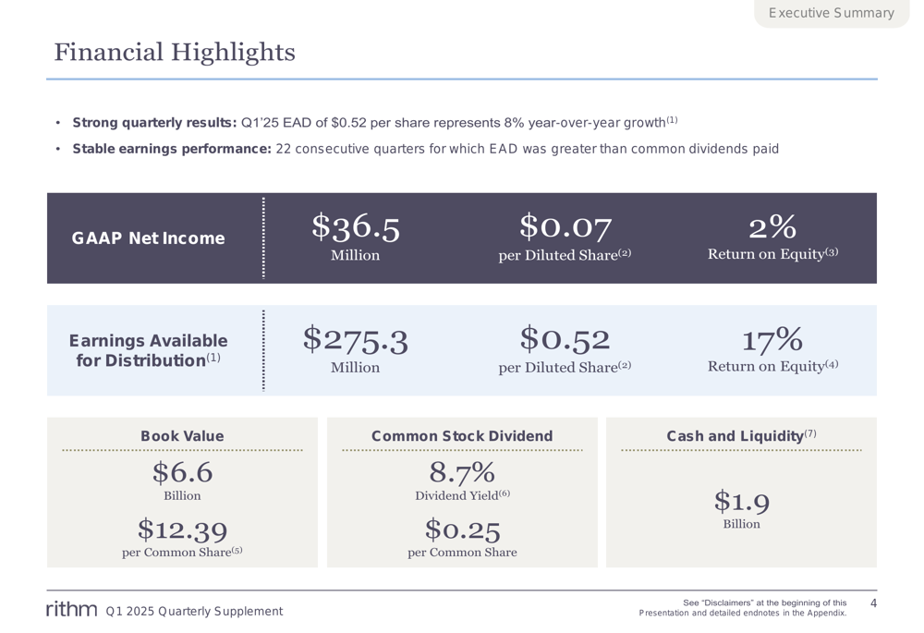Click the Cash and Liquidity heading
The width and height of the screenshot is (924, 633).
point(741,435)
